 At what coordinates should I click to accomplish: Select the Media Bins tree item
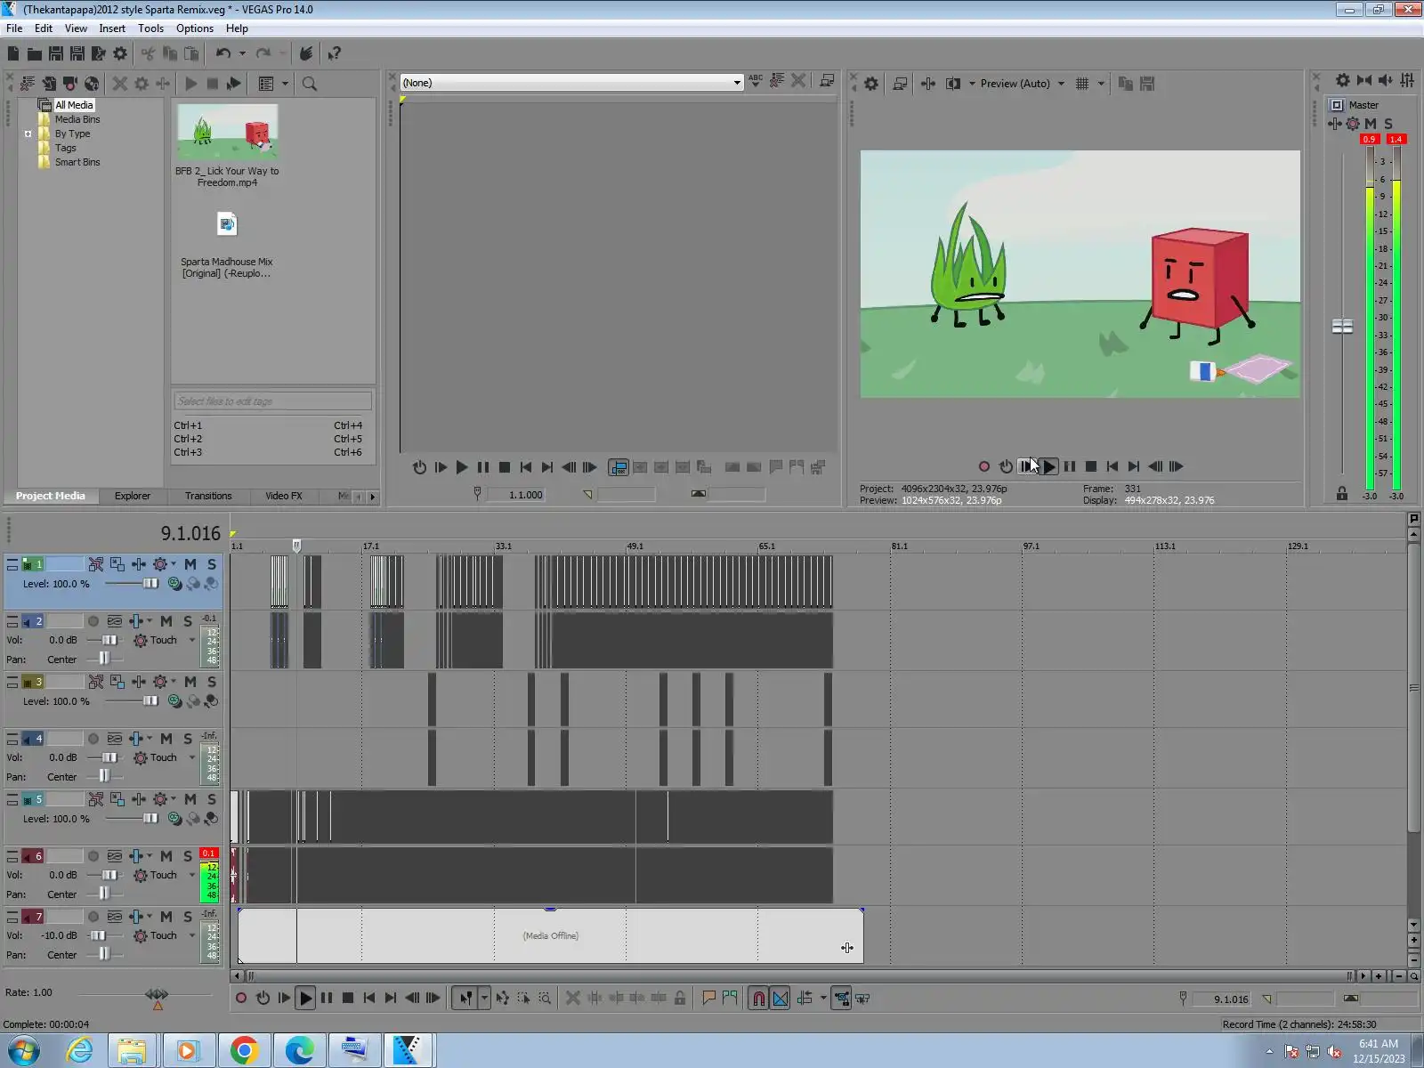tap(77, 119)
